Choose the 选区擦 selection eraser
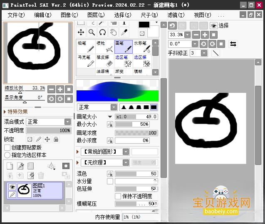Image resolution: width=265 pixels, height=224 pixels. click(x=142, y=61)
